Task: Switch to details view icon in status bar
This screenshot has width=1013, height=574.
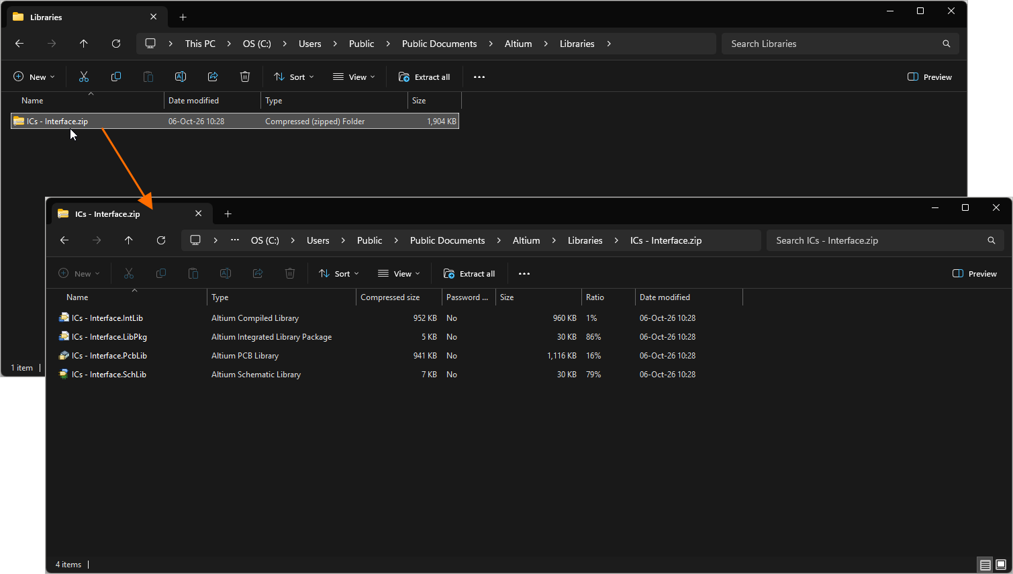Action: coord(985,565)
